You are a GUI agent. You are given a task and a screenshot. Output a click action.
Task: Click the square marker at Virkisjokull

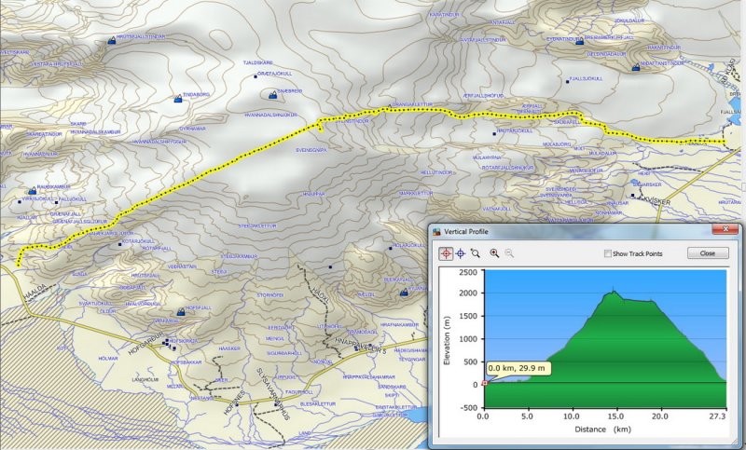point(20,202)
